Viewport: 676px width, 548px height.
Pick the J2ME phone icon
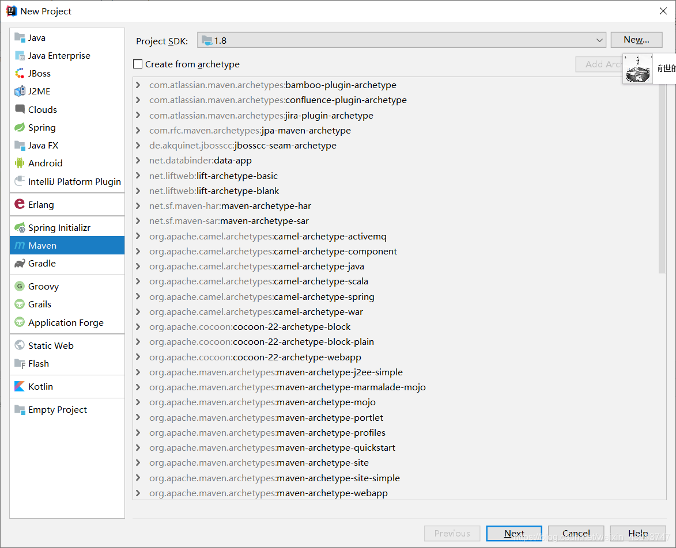pyautogui.click(x=20, y=92)
